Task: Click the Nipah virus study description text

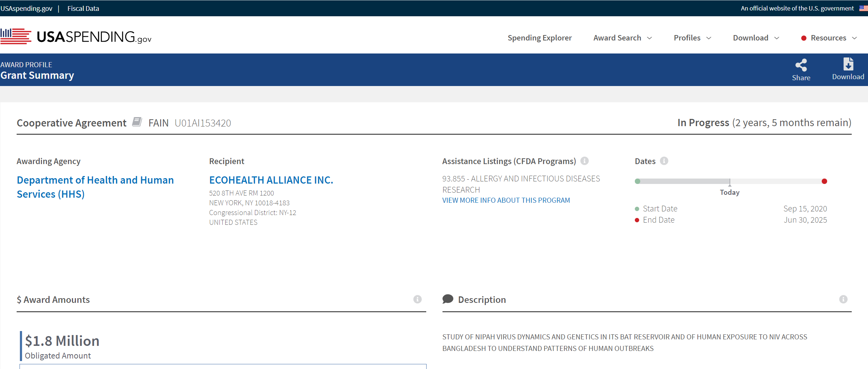Action: point(624,343)
